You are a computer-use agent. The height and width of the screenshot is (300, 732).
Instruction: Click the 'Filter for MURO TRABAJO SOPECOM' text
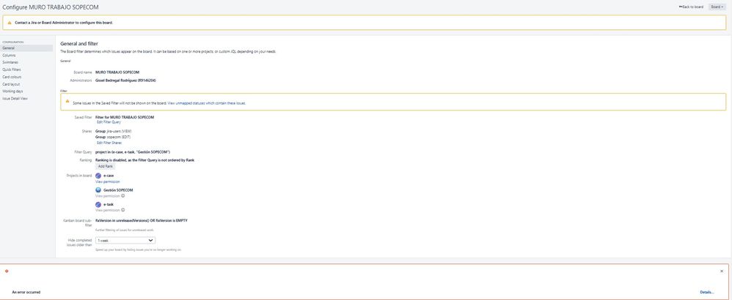point(125,117)
